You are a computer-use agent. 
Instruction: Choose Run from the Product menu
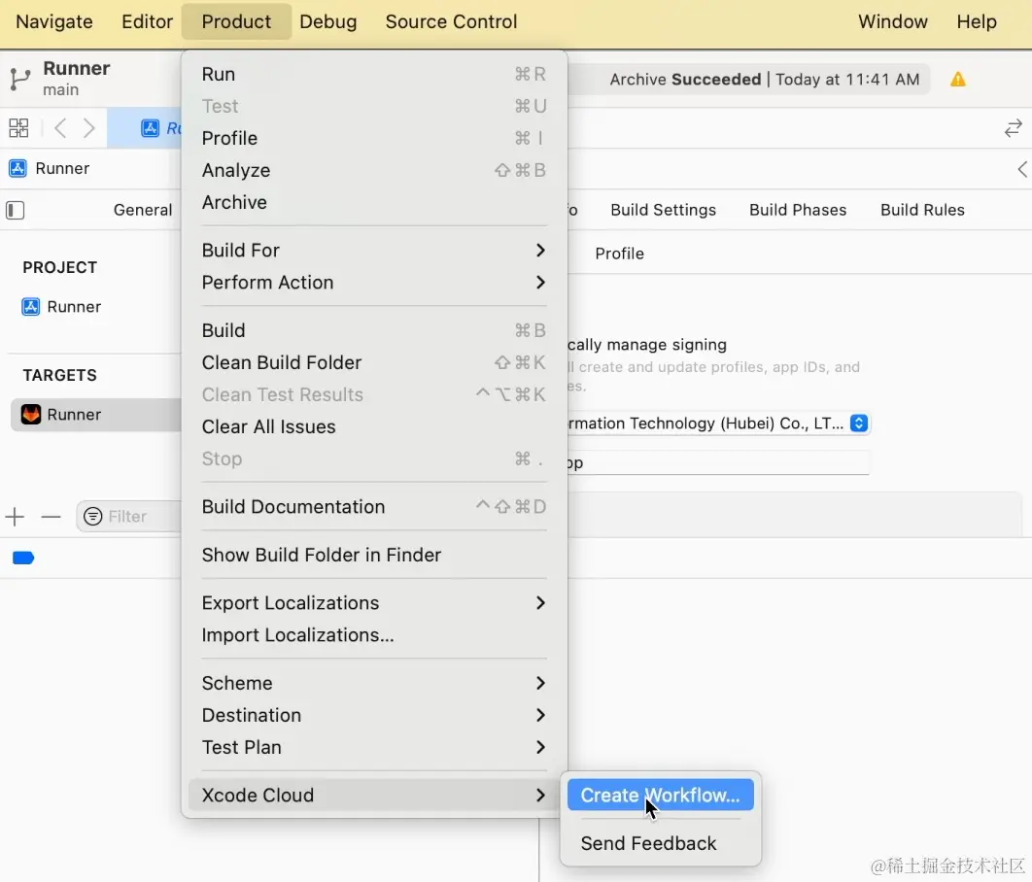[x=374, y=75]
